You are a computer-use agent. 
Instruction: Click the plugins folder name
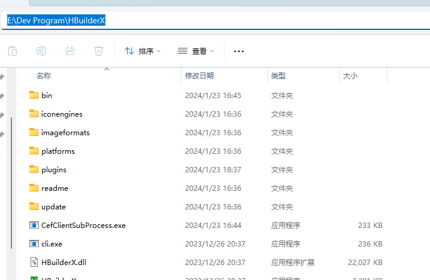(54, 170)
